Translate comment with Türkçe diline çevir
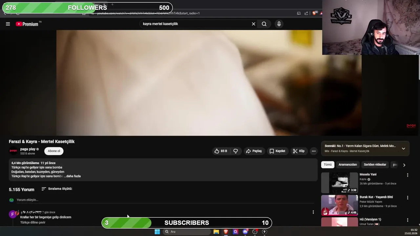420x236 pixels. [33, 223]
